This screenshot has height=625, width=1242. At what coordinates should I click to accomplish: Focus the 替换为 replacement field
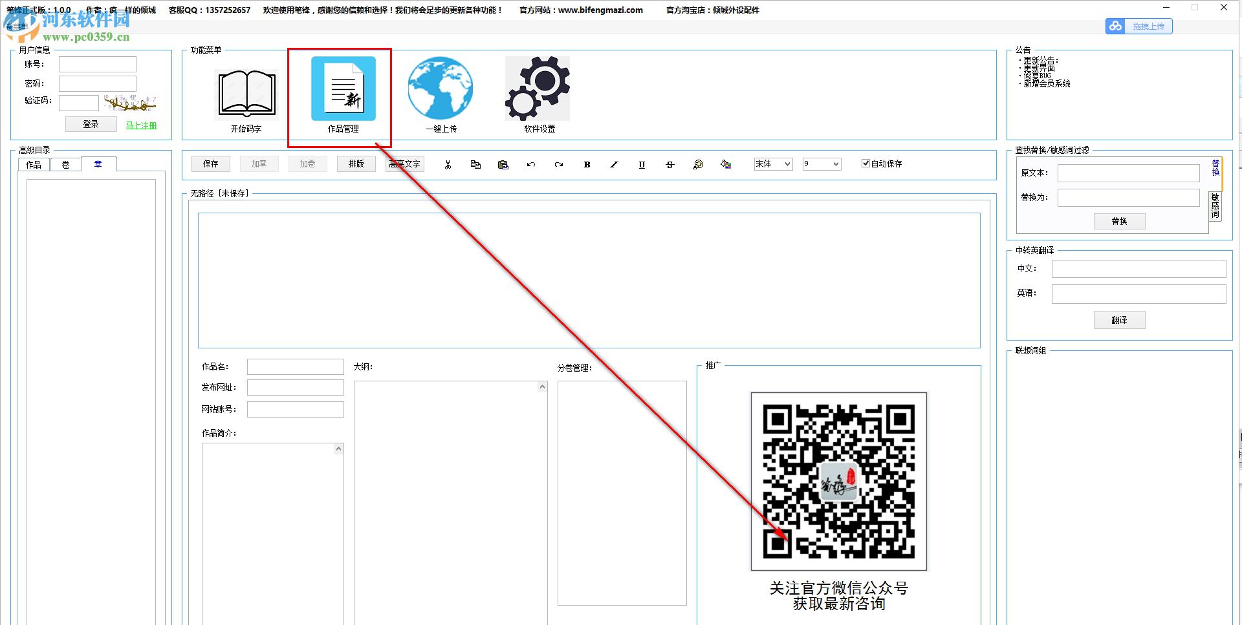click(1129, 198)
